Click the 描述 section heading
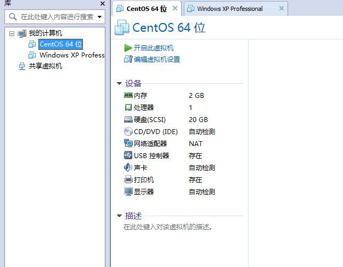 pyautogui.click(x=133, y=216)
